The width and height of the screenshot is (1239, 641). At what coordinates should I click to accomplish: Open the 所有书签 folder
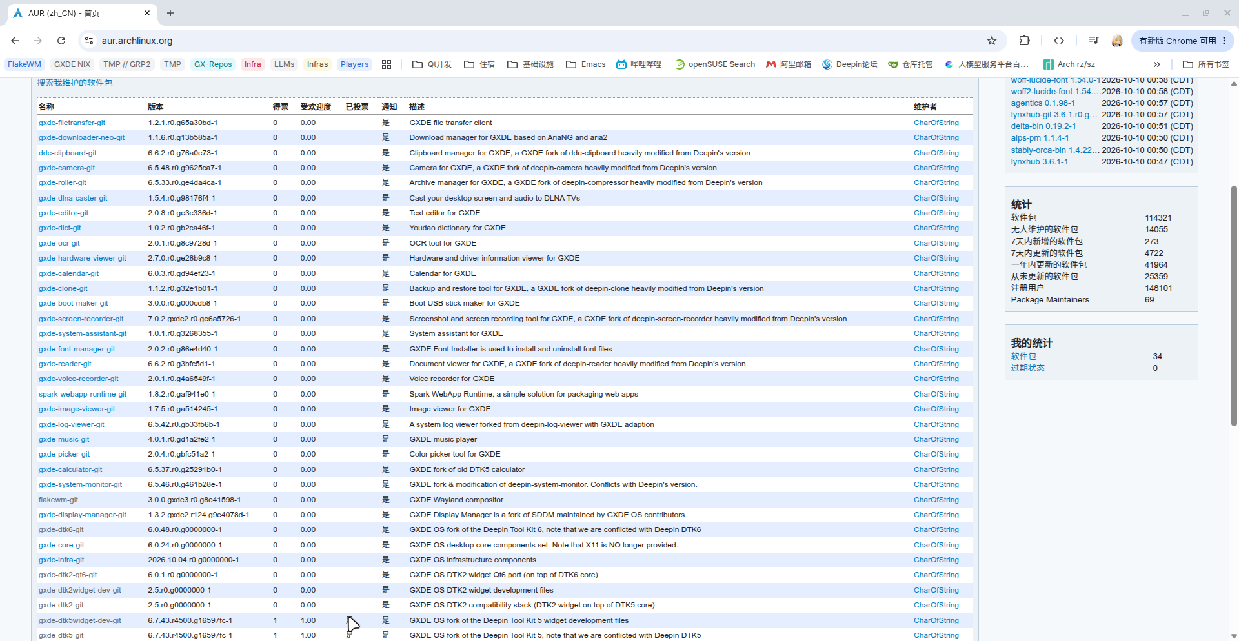[1206, 64]
